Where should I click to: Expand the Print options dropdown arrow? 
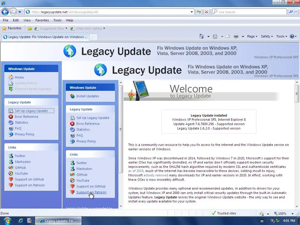[243, 37]
